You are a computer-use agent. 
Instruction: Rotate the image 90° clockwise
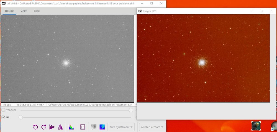pos(44,127)
